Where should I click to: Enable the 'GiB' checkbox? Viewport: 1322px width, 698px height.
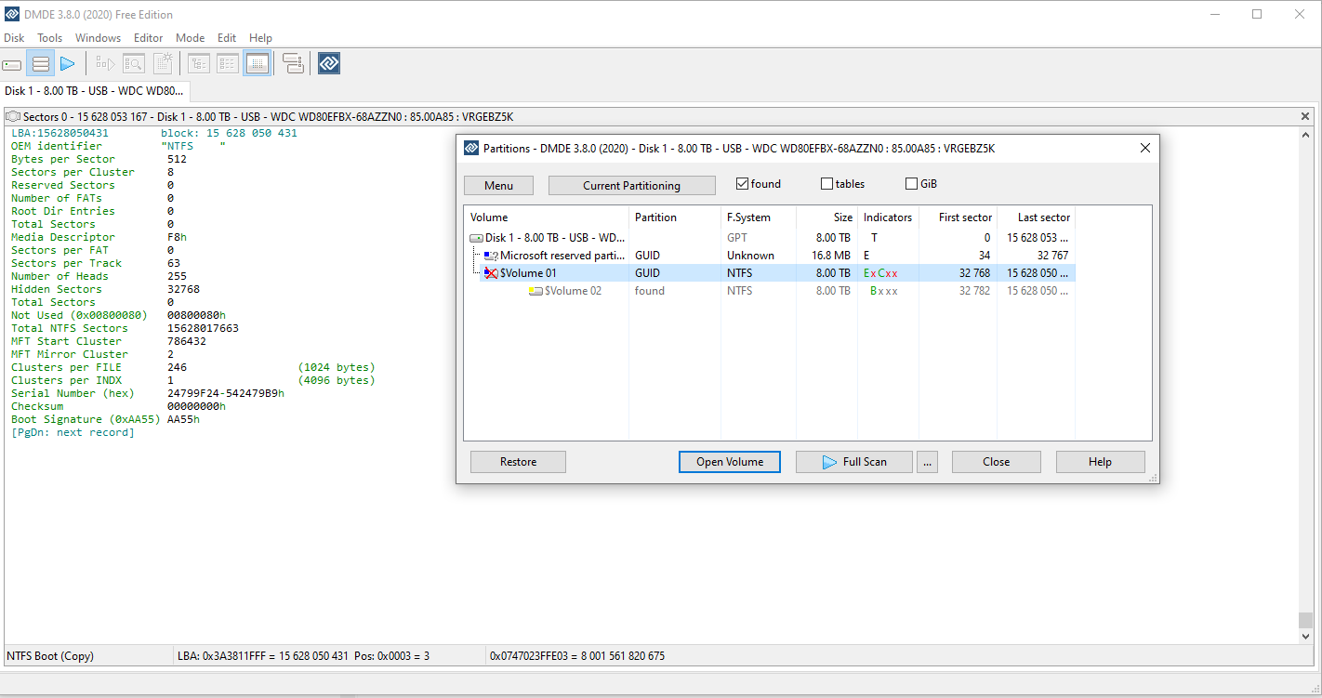pos(911,184)
